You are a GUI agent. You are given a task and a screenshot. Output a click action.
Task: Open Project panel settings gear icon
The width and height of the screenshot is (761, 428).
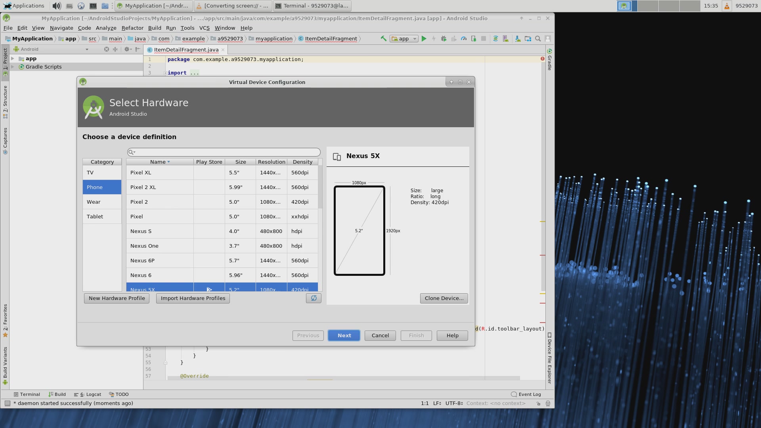pos(127,49)
